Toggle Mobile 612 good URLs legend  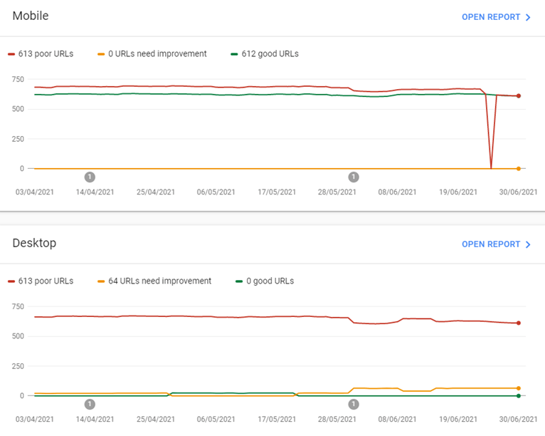tap(265, 54)
